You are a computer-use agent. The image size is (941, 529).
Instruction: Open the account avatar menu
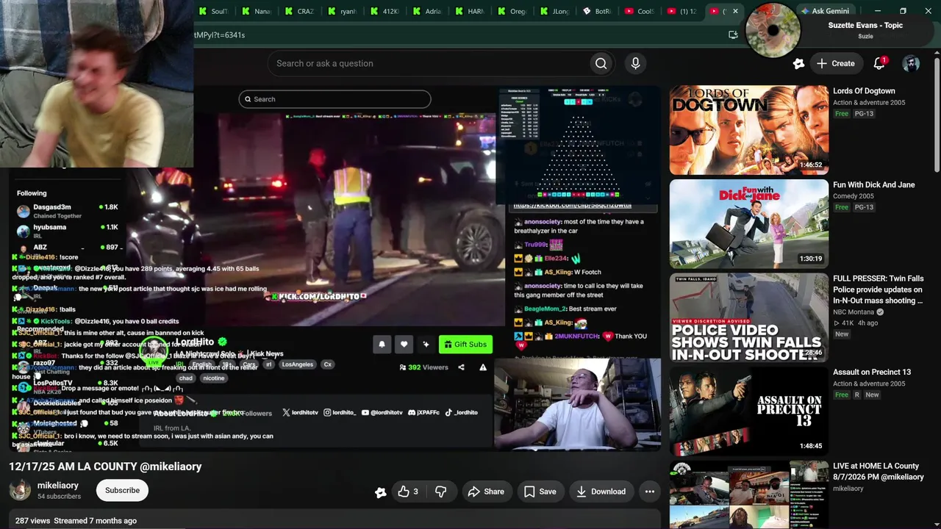coord(911,63)
